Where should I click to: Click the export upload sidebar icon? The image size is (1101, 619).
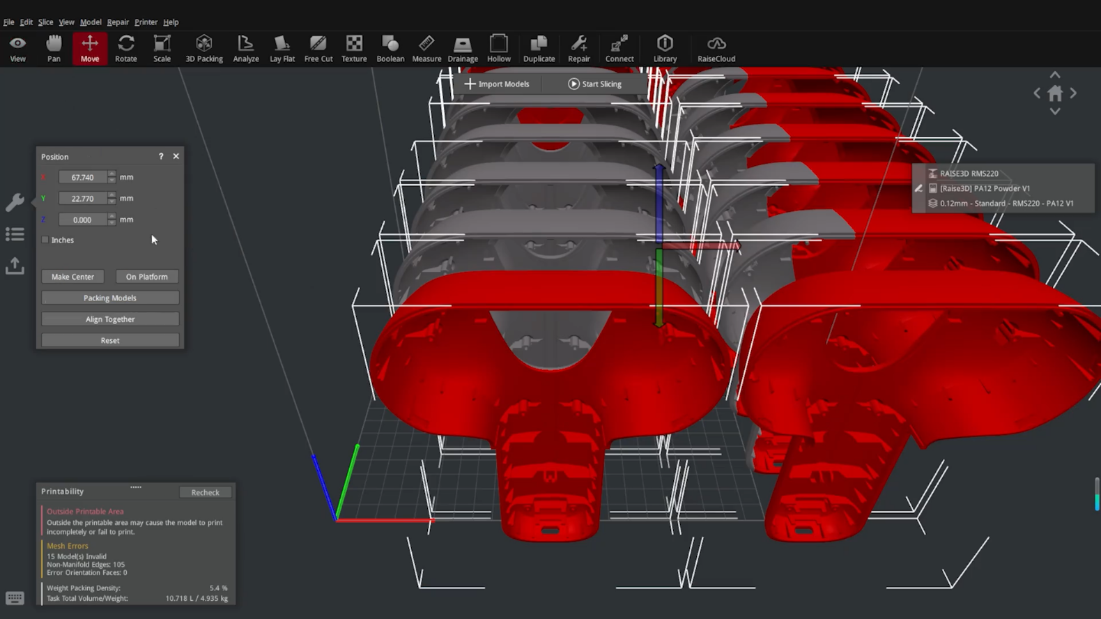(15, 266)
